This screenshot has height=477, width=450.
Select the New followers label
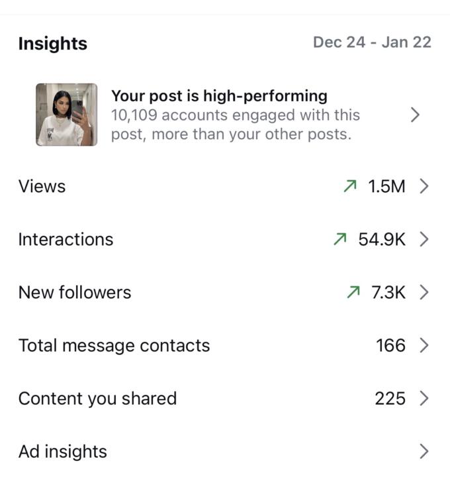75,293
